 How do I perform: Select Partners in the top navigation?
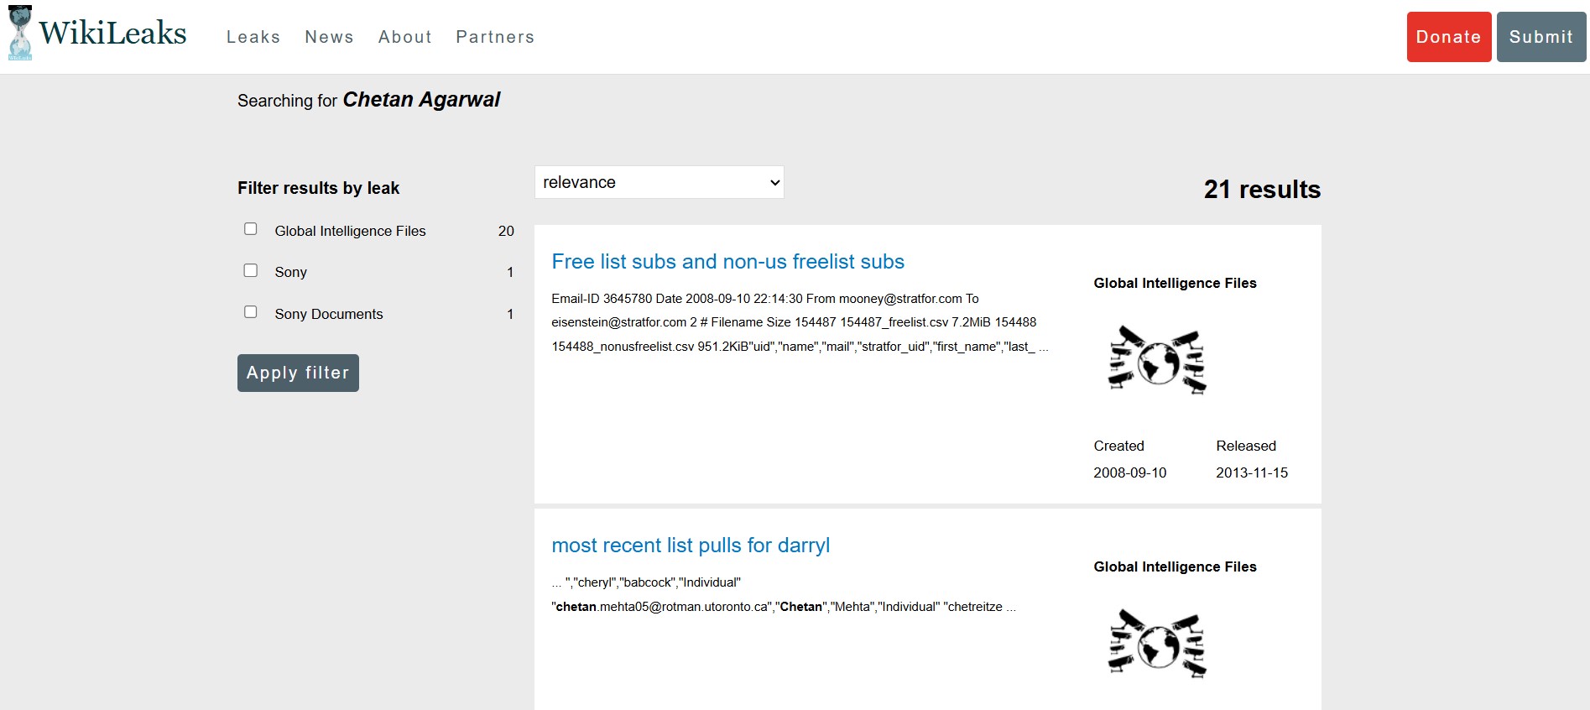[x=495, y=37]
